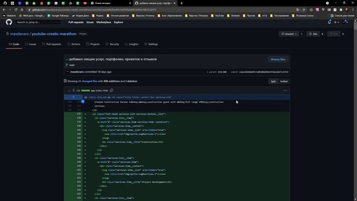This screenshot has height=201, width=357.
Task: Click the Search or jump to field
Action: (39, 22)
